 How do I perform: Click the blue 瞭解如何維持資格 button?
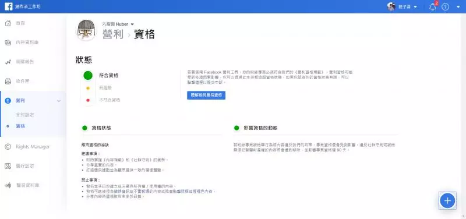tap(206, 95)
